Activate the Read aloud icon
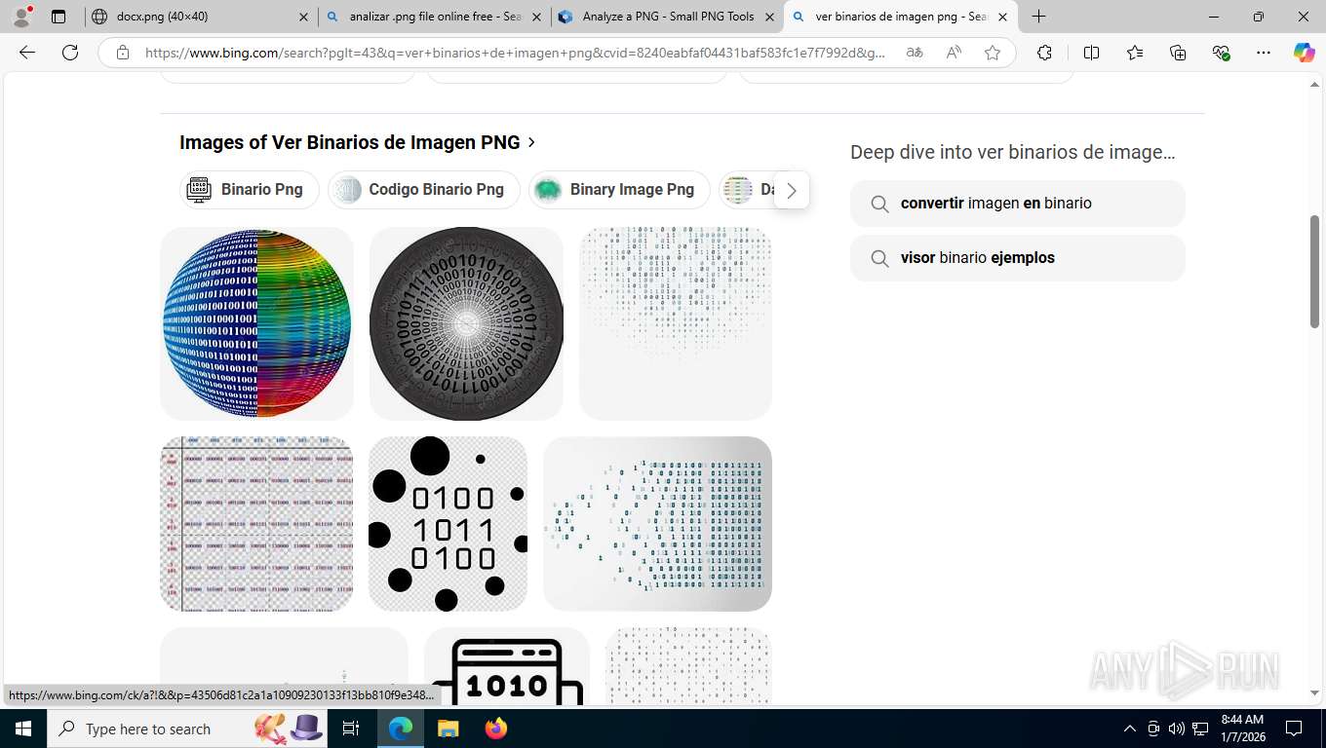The height and width of the screenshot is (748, 1326). 954,53
